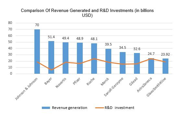The width and height of the screenshot is (183, 118).
Task: Click the AstraZeneca revenue bar
Action: [x=151, y=66]
